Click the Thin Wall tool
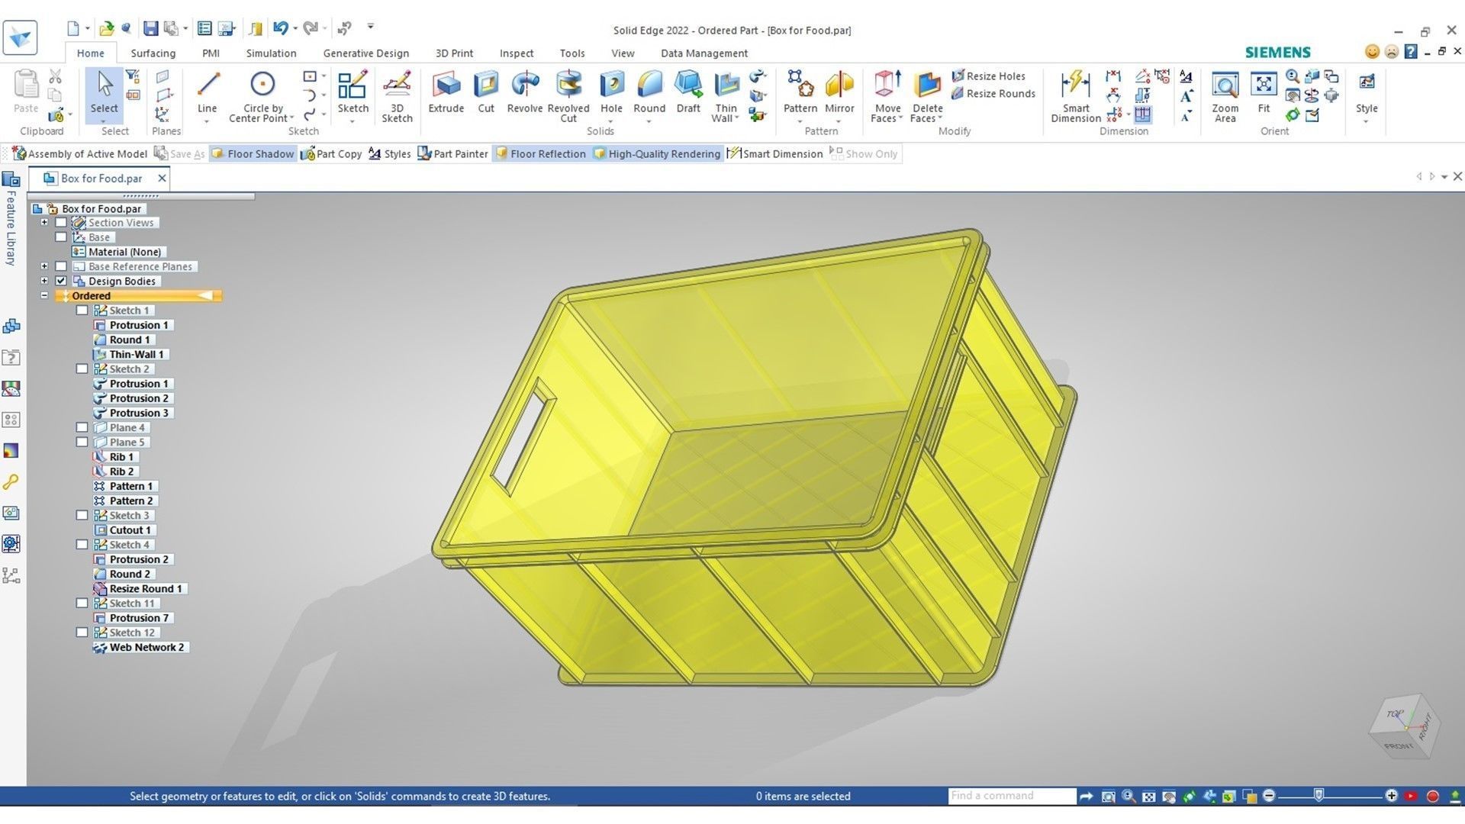 [x=726, y=96]
